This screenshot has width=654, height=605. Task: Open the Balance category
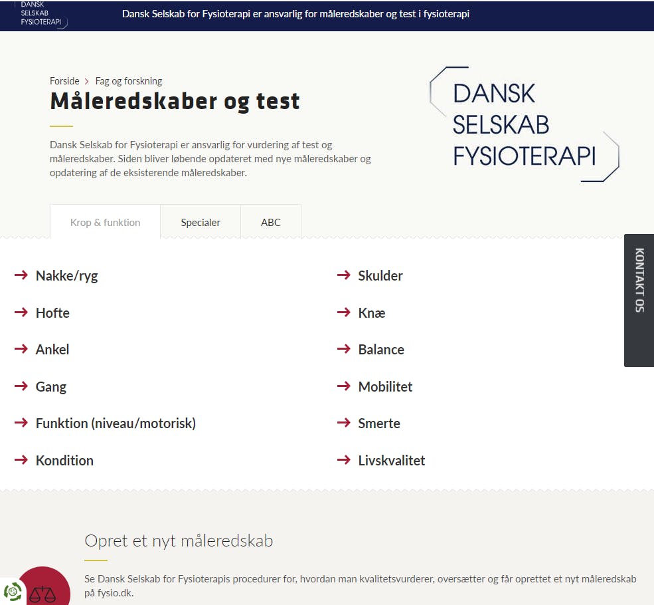click(x=381, y=350)
